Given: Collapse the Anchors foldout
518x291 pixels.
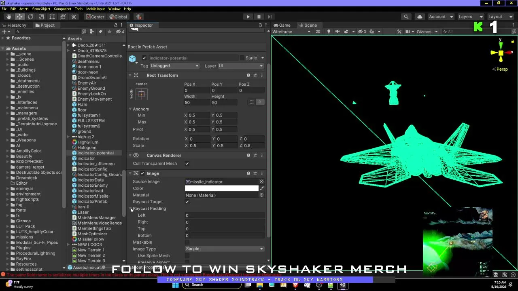Looking at the screenshot, I should click(x=130, y=109).
